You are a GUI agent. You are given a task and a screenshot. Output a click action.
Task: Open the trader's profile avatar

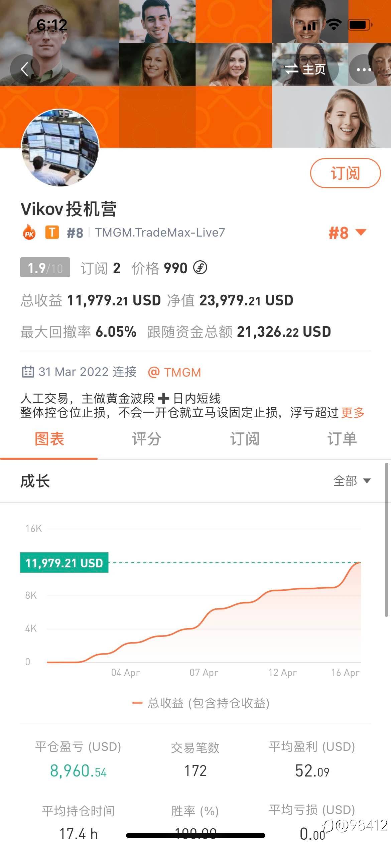(x=60, y=147)
